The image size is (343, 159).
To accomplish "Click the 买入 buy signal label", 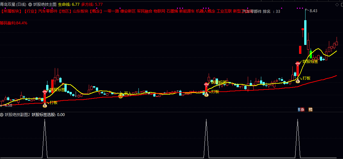I will 128,94.
